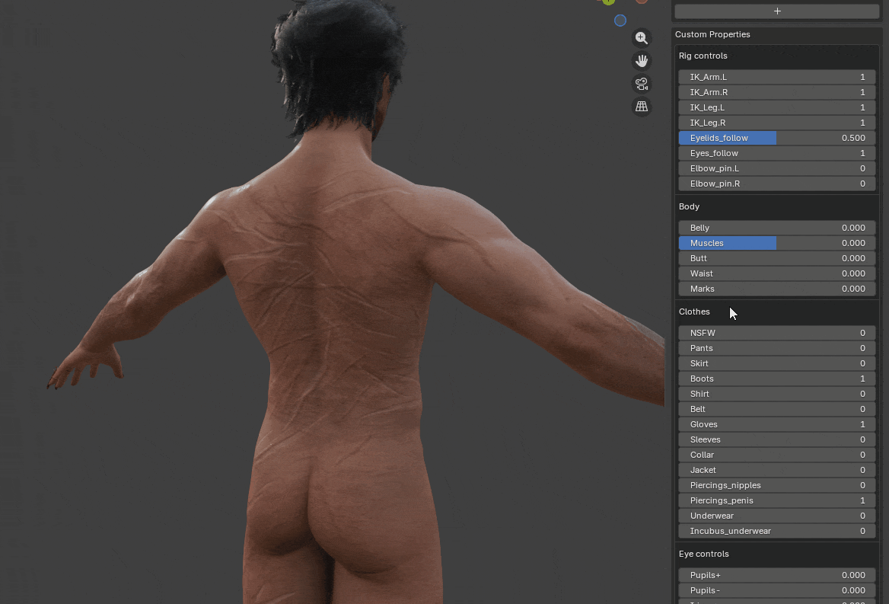Click the Marks slider field
Screen dimensions: 889x604
coord(777,289)
